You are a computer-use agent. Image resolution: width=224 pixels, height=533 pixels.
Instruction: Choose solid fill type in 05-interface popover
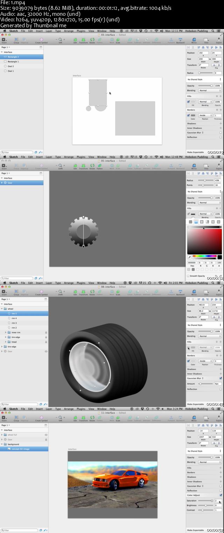191,222
